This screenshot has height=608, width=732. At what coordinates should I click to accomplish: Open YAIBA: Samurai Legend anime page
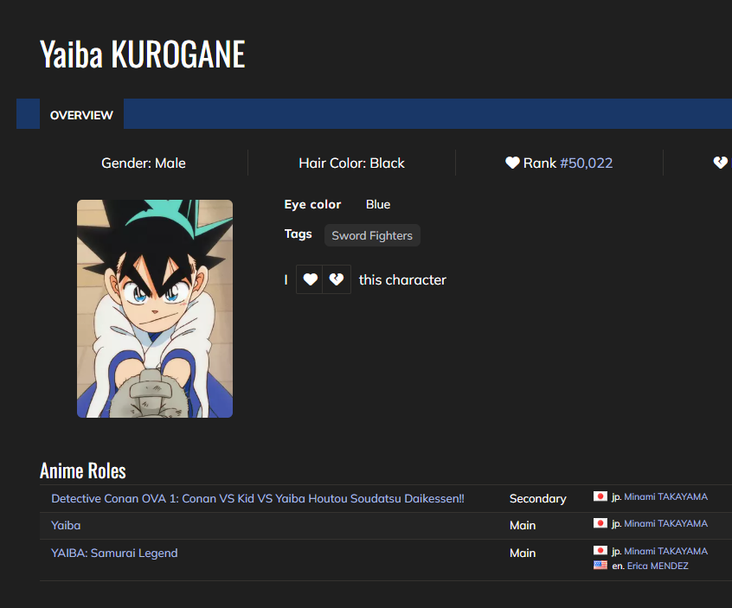click(x=114, y=553)
